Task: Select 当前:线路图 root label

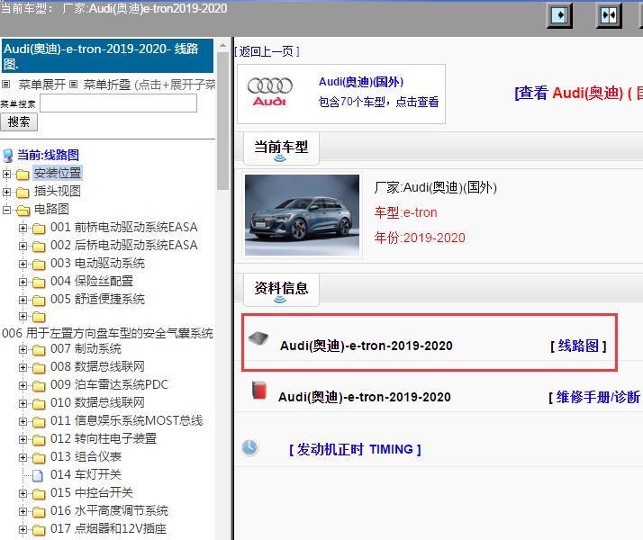Action: point(48,156)
